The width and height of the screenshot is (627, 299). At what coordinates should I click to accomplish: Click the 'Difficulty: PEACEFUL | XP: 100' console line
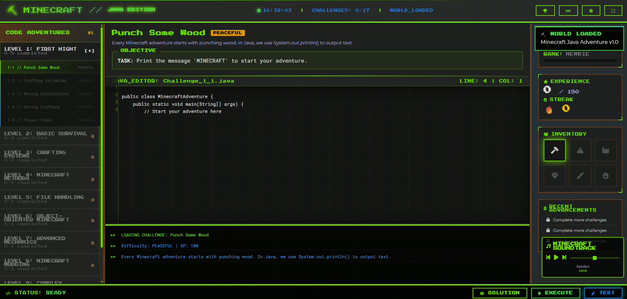160,246
